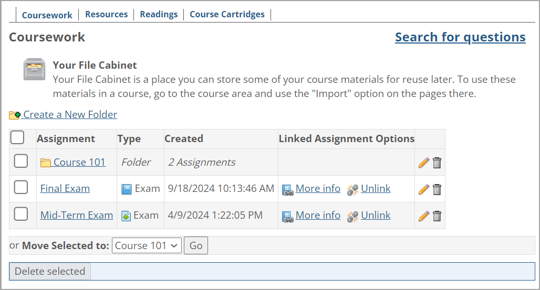
Task: Open the Course 101 folder link
Action: tap(79, 162)
